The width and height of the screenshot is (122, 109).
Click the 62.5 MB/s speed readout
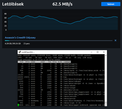[x=63, y=4]
